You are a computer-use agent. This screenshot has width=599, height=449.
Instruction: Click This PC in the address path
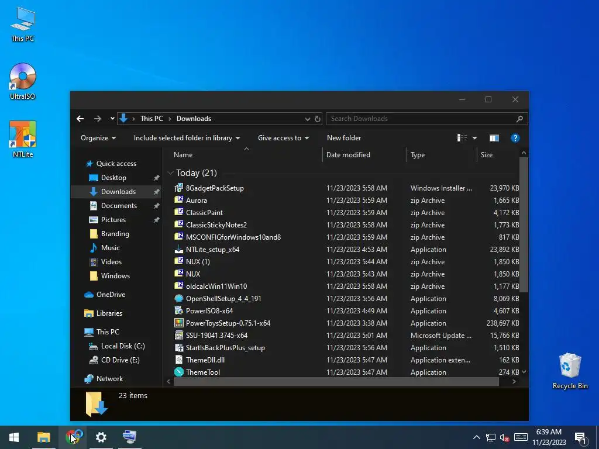[152, 119]
